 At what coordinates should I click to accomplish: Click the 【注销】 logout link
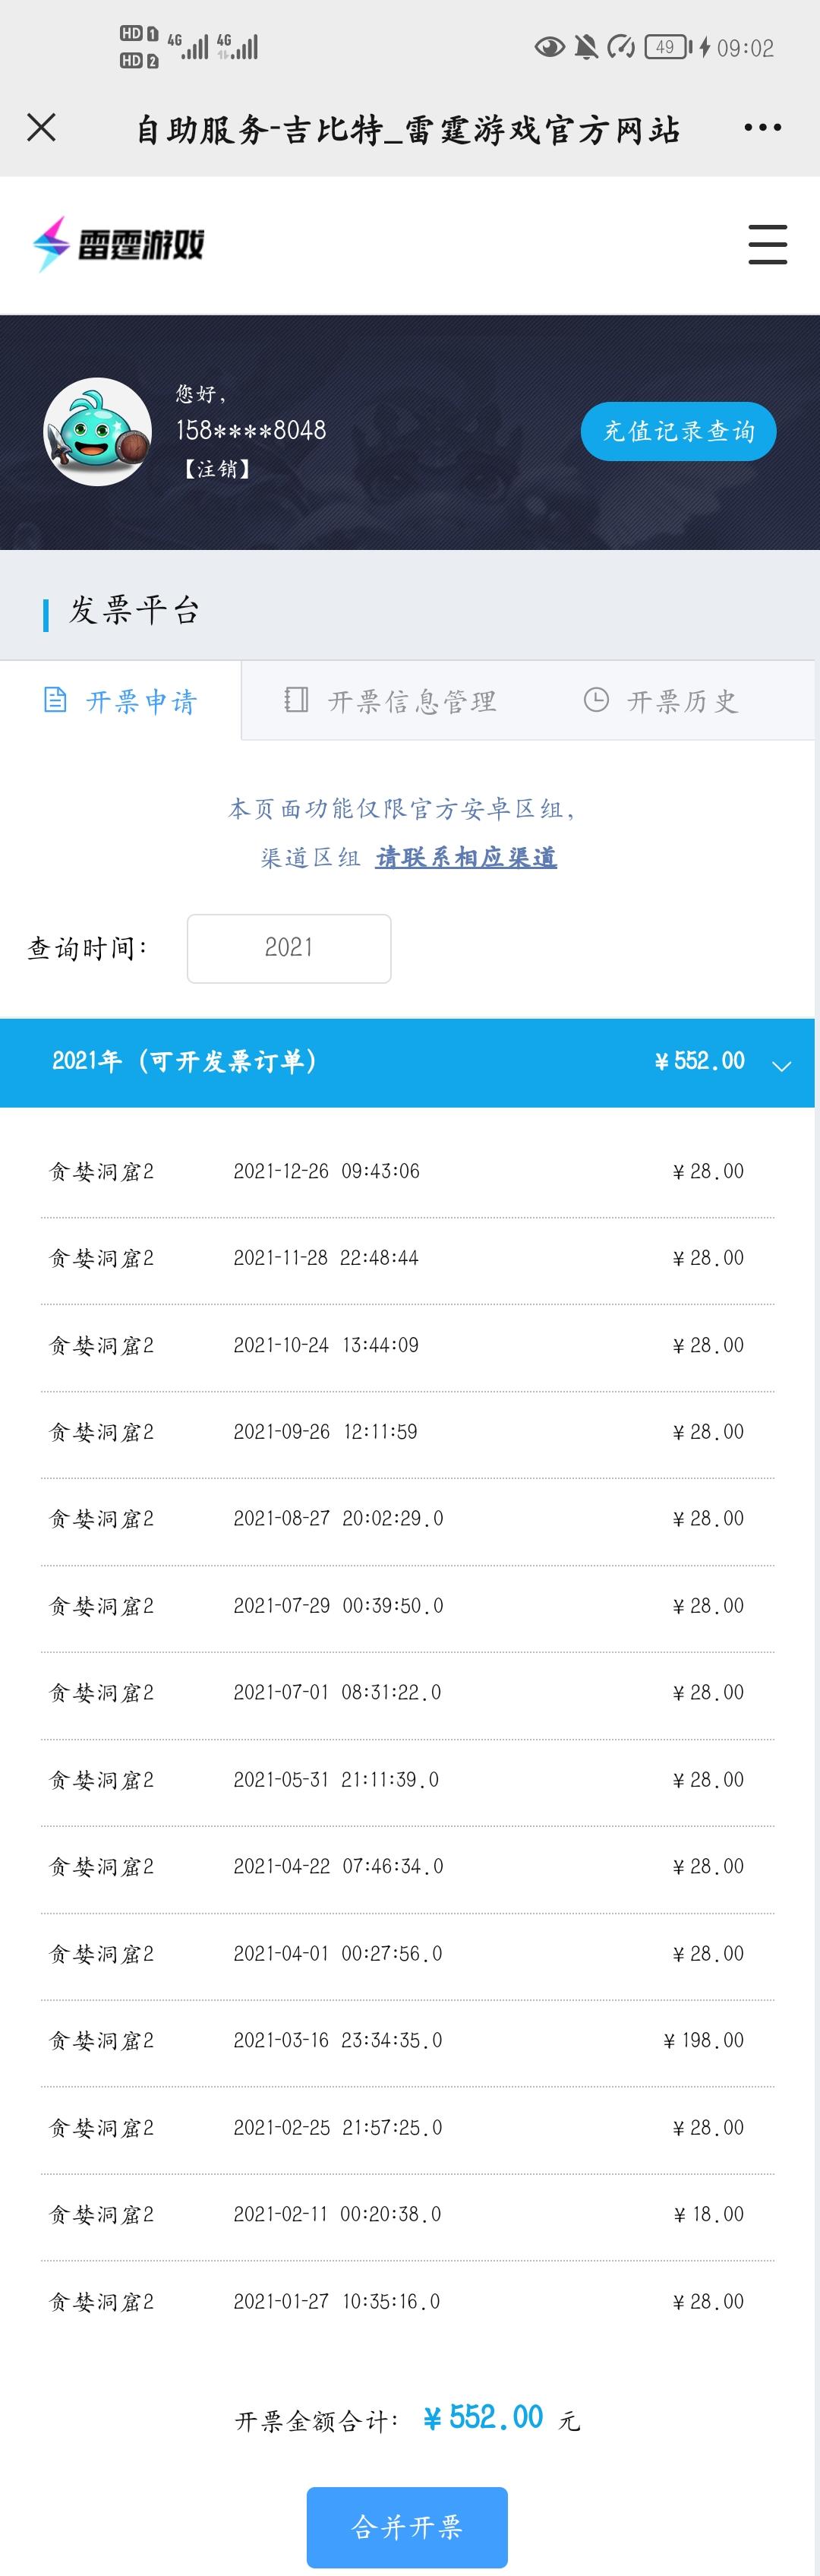tap(217, 469)
